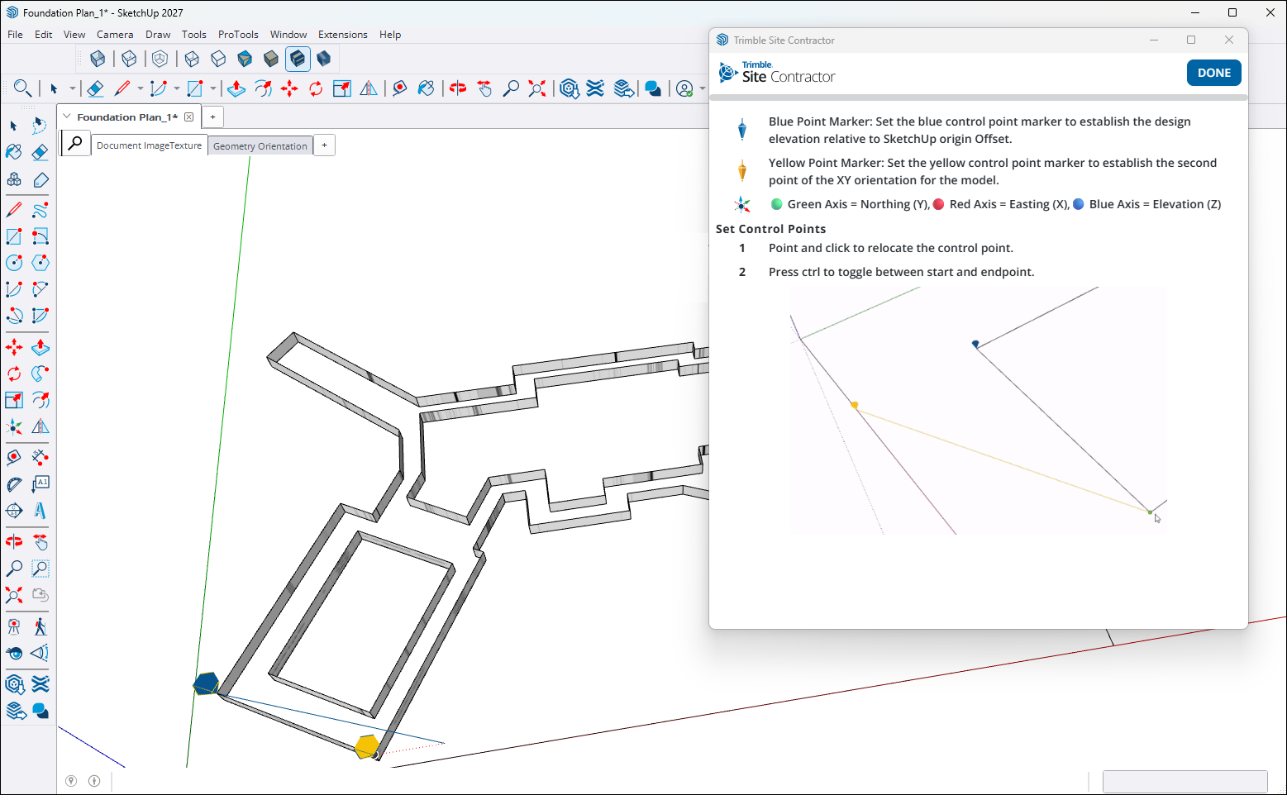The height and width of the screenshot is (795, 1287).
Task: Select Paint Bucket in the left toolbar
Action: 14,152
